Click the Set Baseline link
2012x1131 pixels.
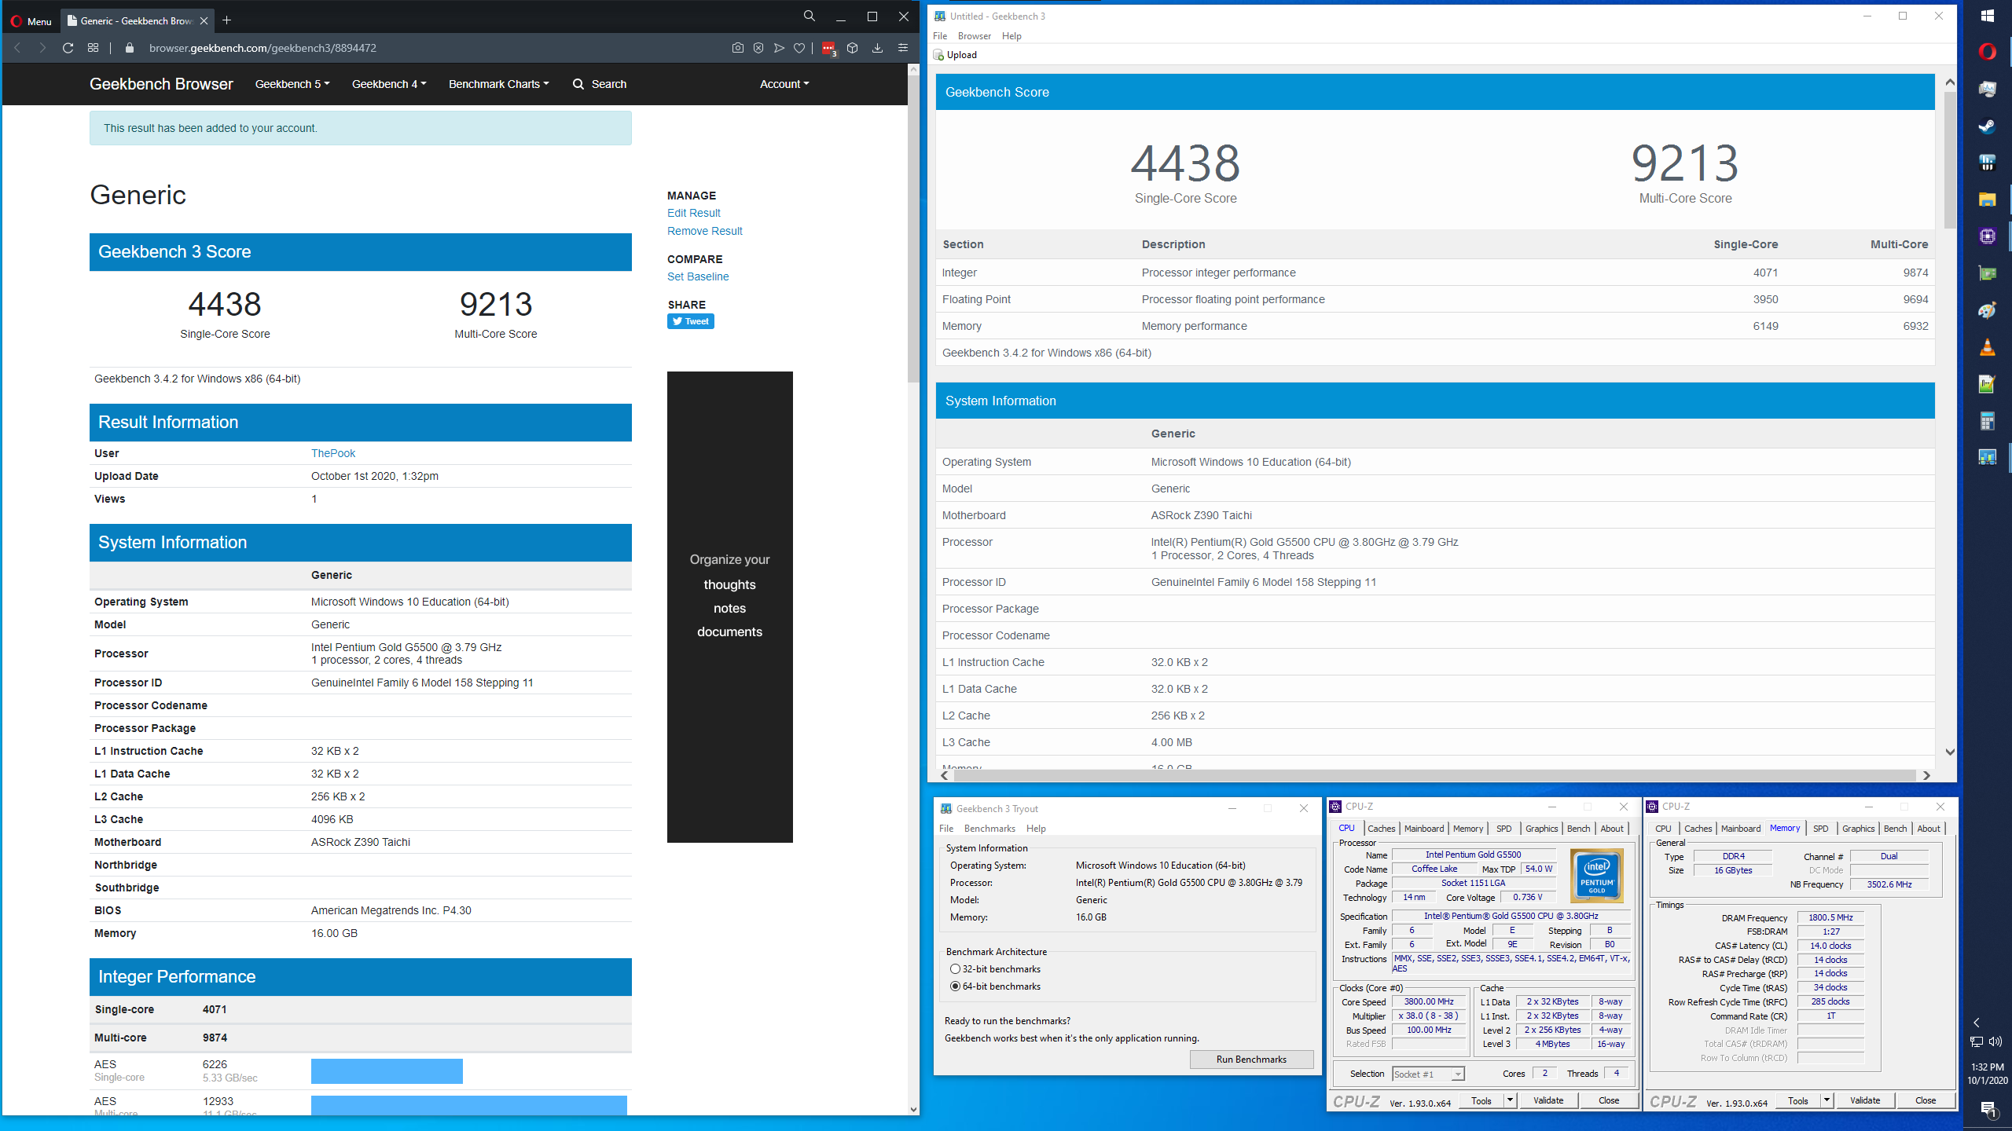698,276
